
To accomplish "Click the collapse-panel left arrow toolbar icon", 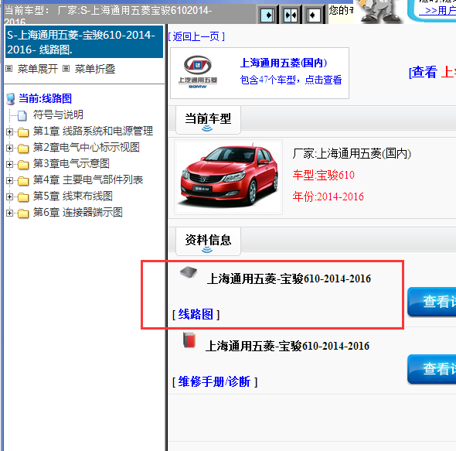I will (314, 15).
